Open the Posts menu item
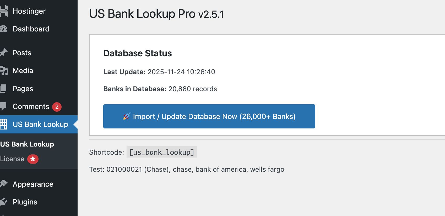 tap(22, 53)
